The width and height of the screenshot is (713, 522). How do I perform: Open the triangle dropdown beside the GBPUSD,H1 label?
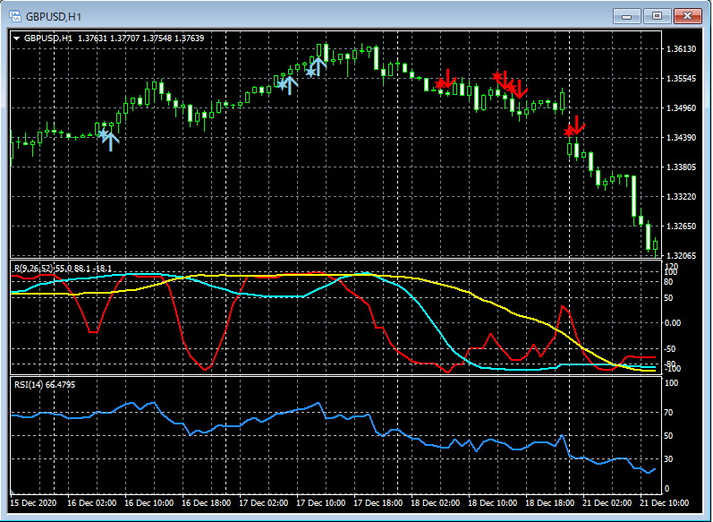[17, 39]
